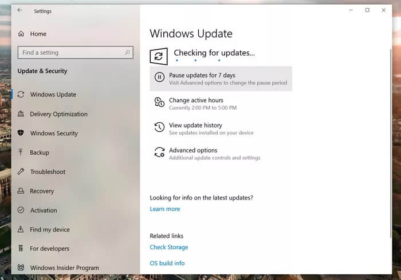Open Home settings page
401x280 pixels.
38,34
